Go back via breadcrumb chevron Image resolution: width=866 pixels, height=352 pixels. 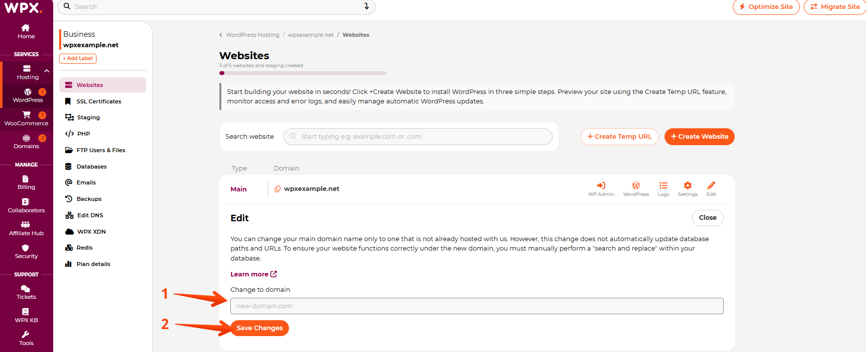[x=221, y=35]
